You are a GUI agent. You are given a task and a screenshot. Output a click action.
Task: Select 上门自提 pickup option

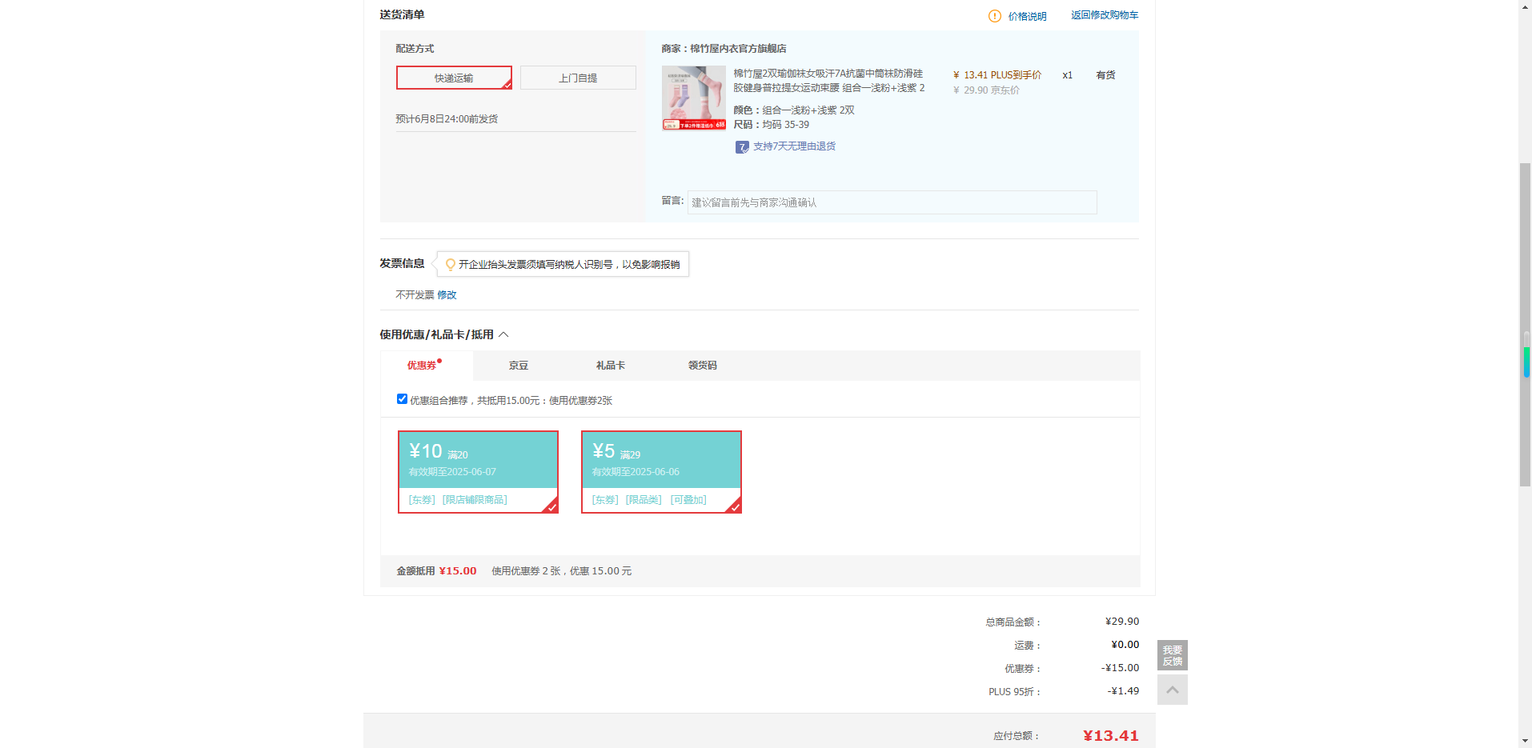point(578,78)
